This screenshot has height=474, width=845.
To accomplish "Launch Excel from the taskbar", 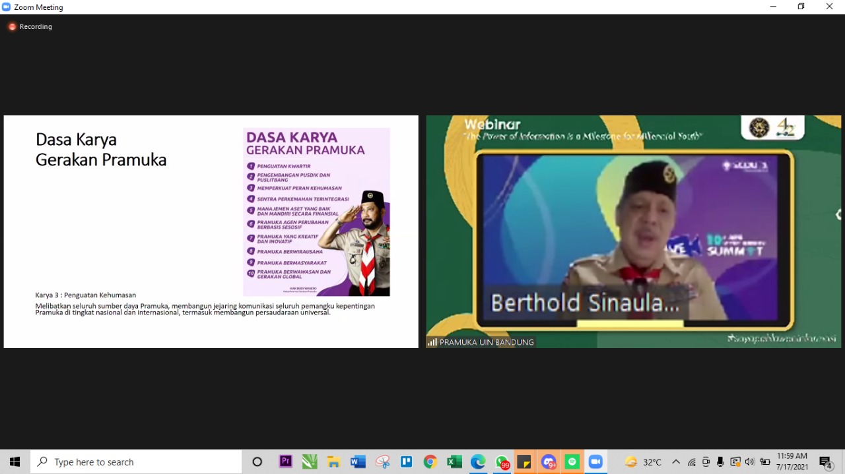I will pos(454,461).
